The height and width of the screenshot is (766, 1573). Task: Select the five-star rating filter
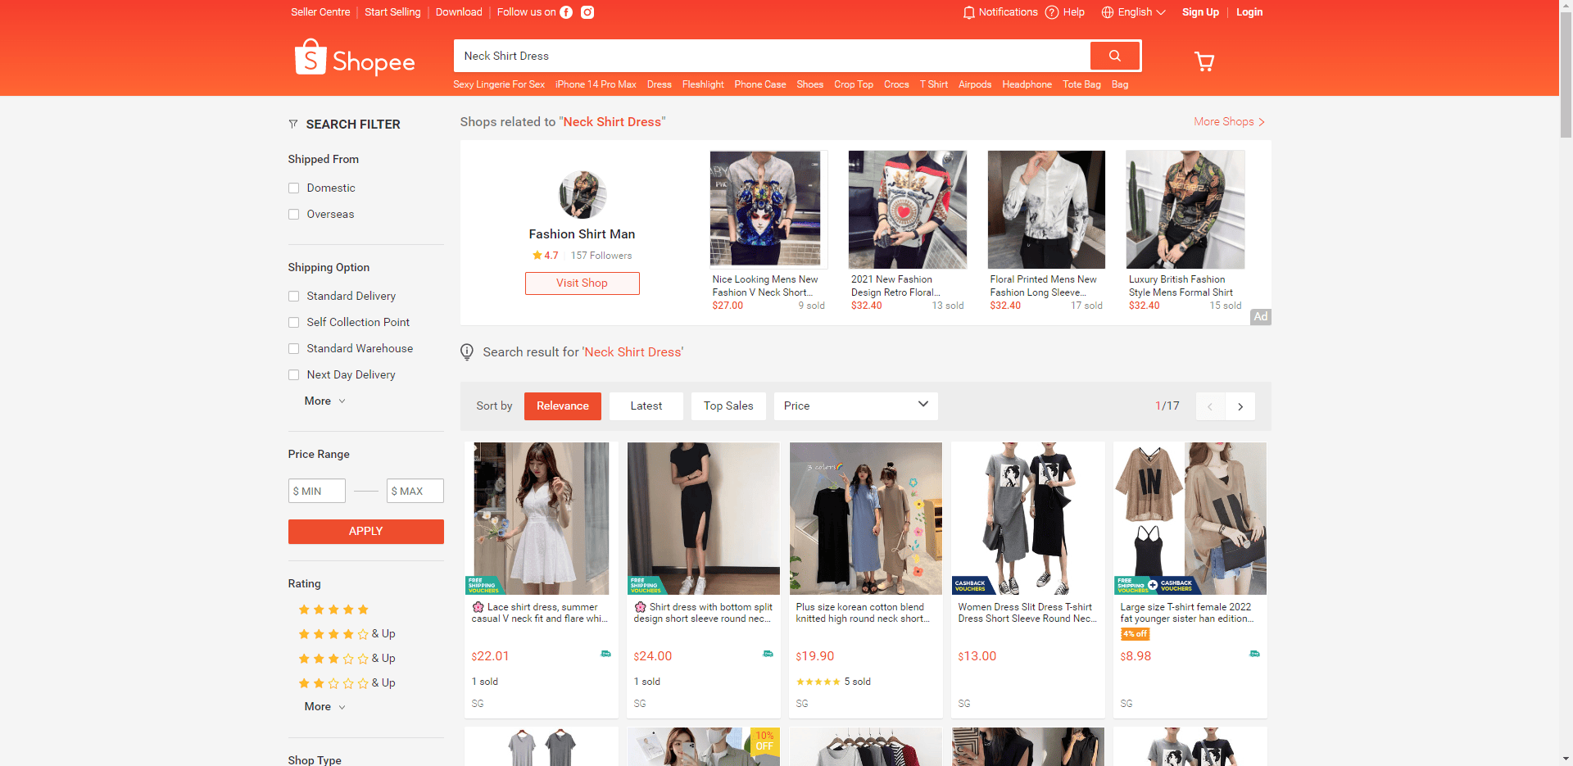click(333, 610)
